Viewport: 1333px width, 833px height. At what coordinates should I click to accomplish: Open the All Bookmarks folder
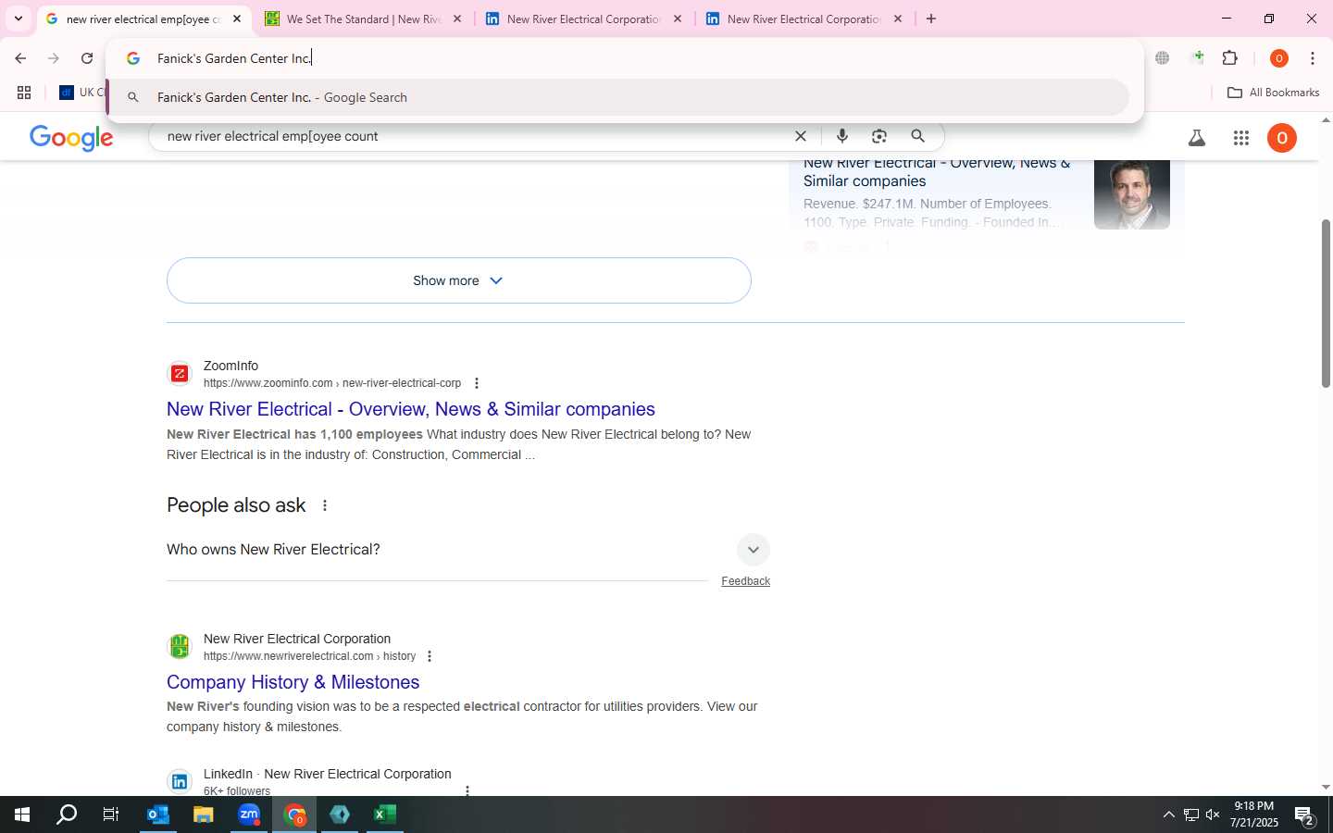click(x=1273, y=93)
